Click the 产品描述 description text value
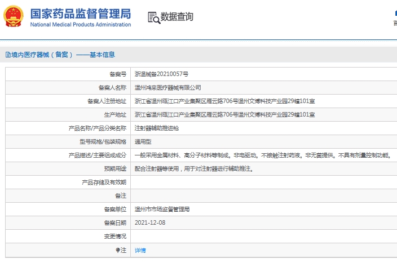Image resolution: width=397 pixels, height=263 pixels. (x=263, y=155)
